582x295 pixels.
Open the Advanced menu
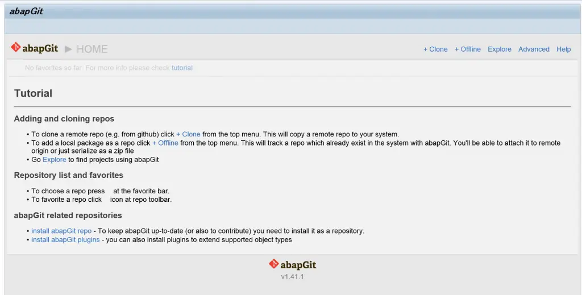534,49
